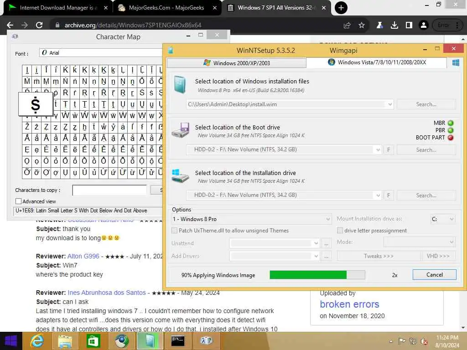467x350 pixels.
Task: Open the browser share icon
Action: coord(347,26)
